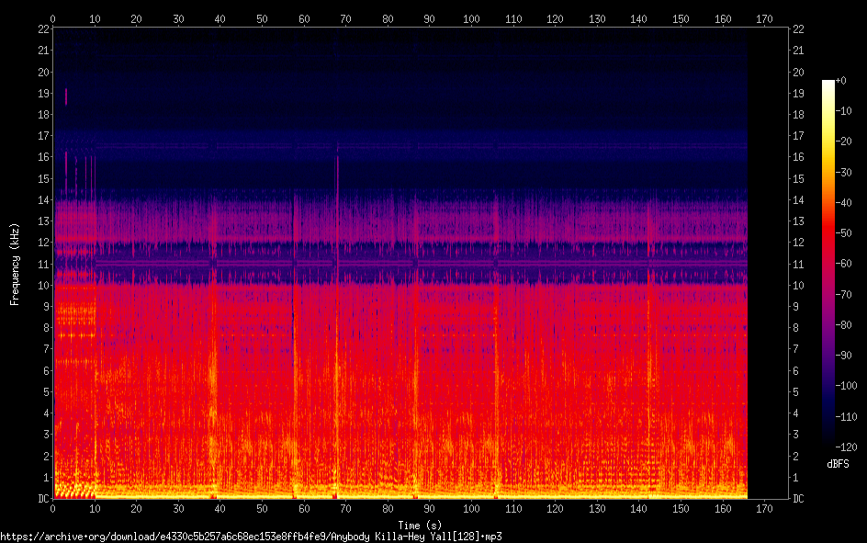Click the dBFS color scale gradient bar

coord(828,266)
